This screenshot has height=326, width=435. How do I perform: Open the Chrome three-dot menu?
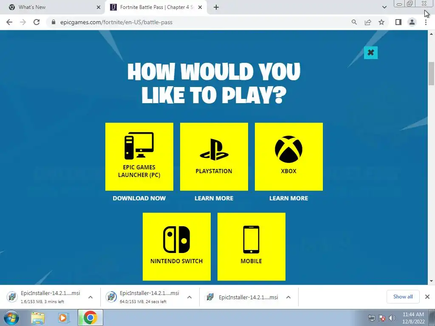[x=426, y=22]
